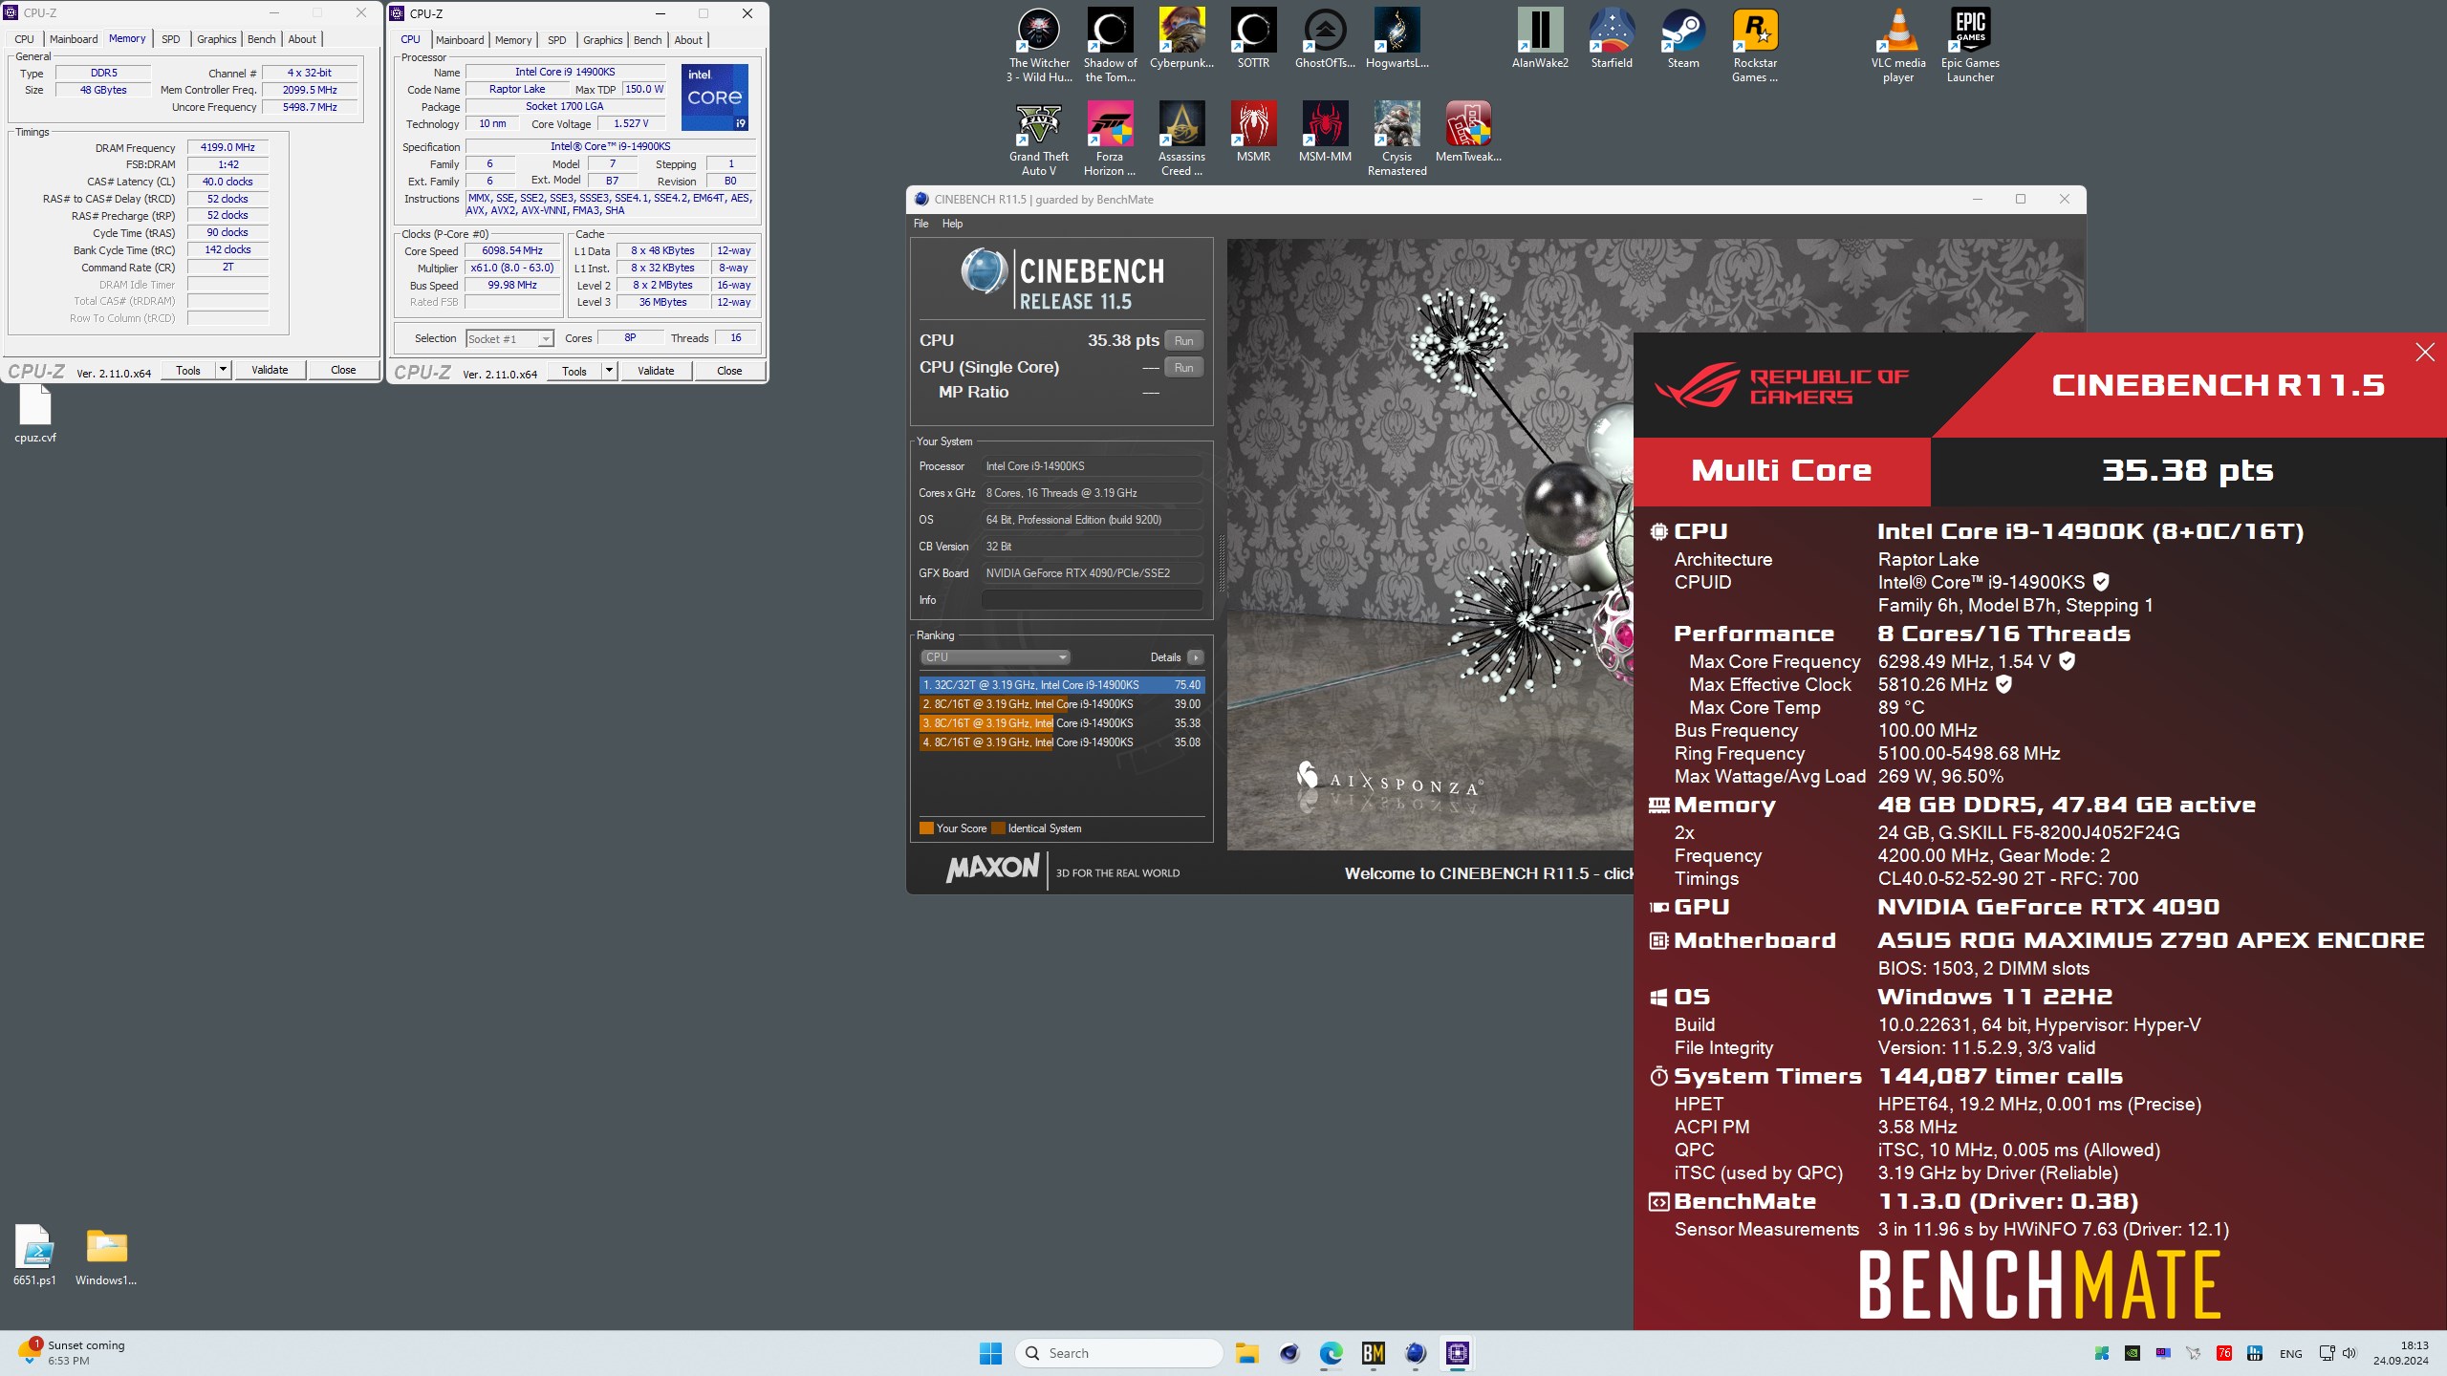Open Microsoft Edge from the taskbar

(1332, 1353)
